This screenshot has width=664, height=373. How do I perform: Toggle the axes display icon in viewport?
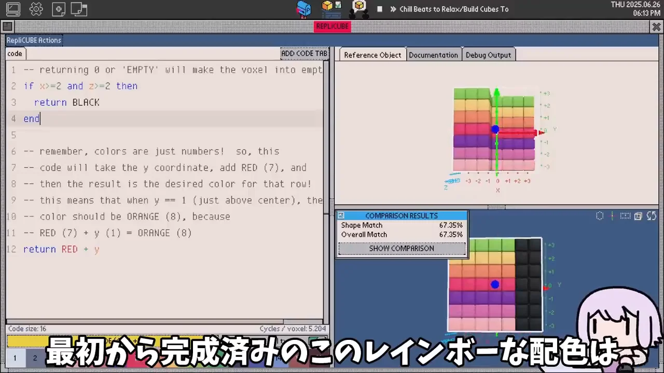tap(613, 216)
